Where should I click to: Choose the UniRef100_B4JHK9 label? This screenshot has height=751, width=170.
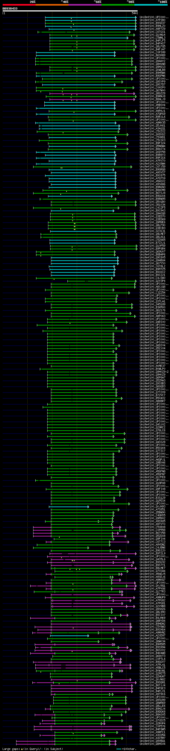(152, 618)
